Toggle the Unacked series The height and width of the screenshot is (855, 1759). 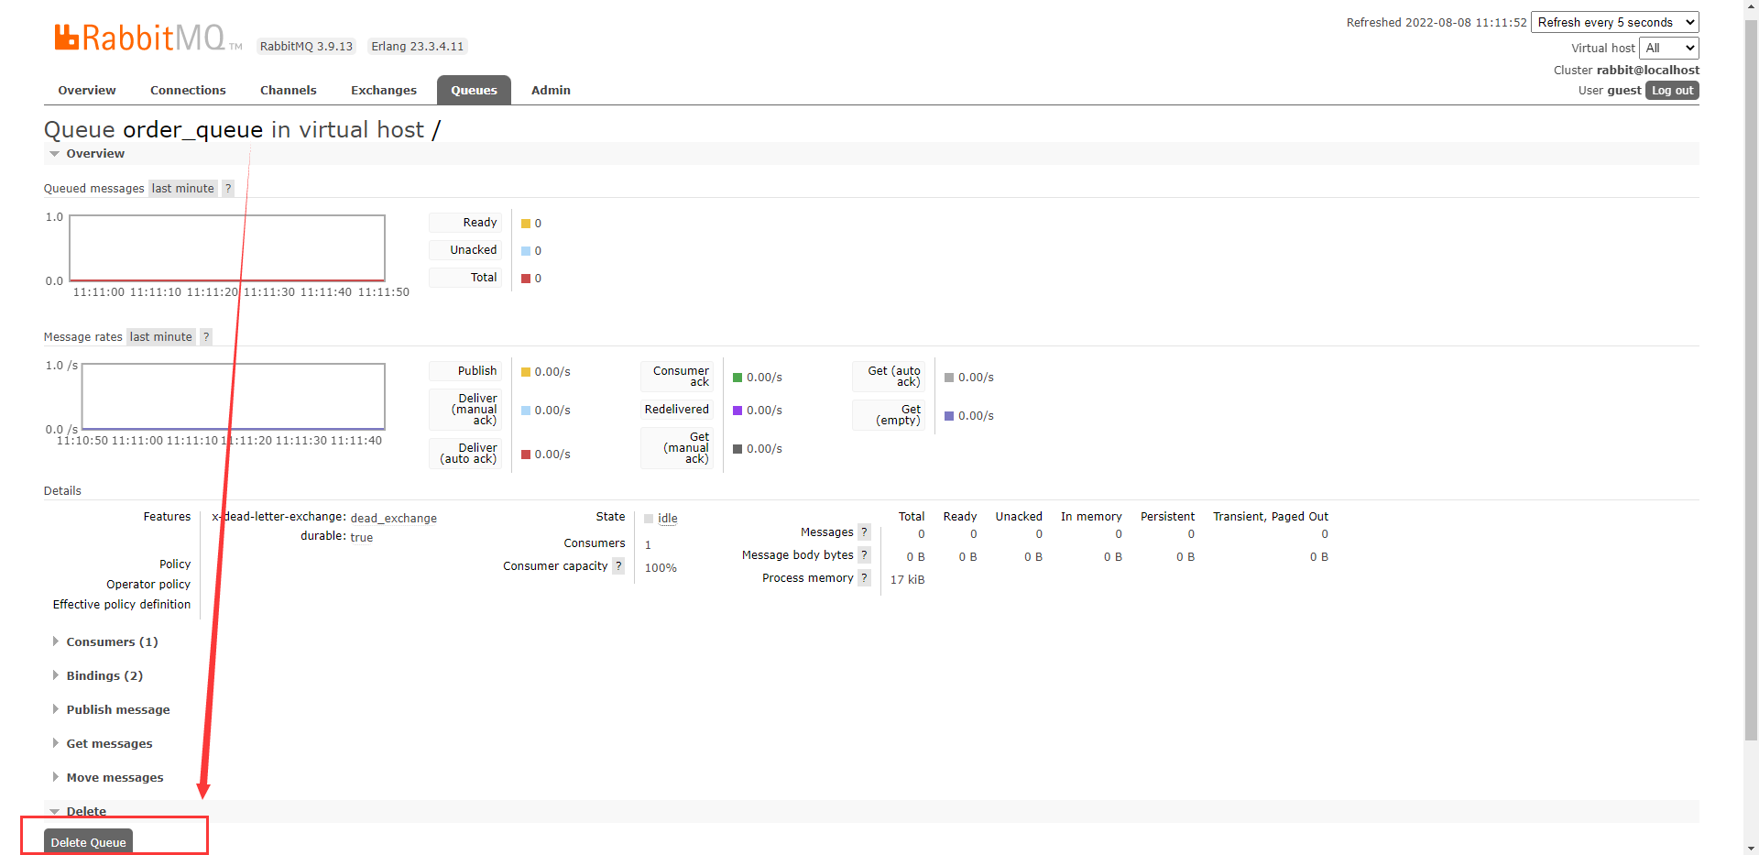click(x=465, y=250)
